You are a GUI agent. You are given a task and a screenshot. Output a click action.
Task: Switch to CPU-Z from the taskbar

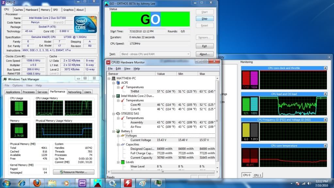point(82,183)
